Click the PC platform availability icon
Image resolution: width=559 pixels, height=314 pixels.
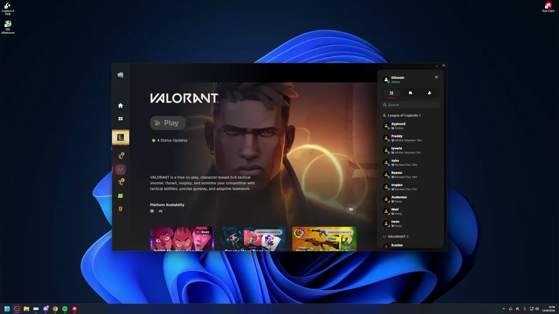click(x=152, y=211)
